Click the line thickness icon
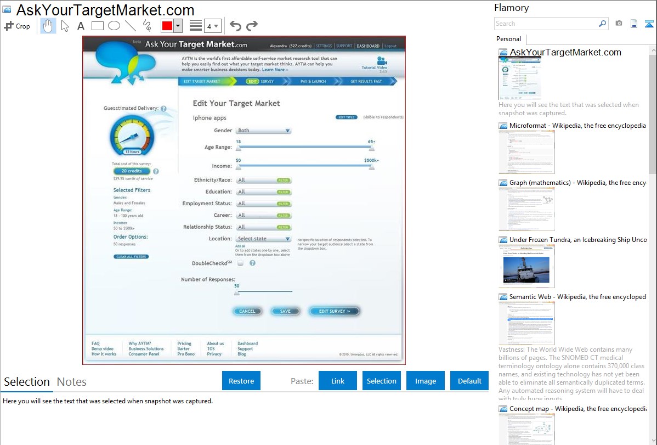Image resolution: width=657 pixels, height=445 pixels. (196, 26)
